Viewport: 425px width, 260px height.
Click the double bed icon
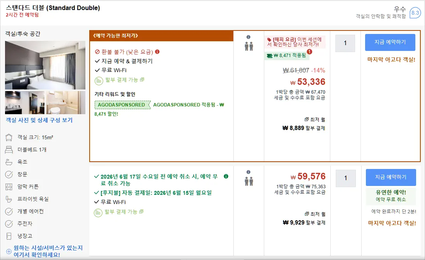coord(9,150)
